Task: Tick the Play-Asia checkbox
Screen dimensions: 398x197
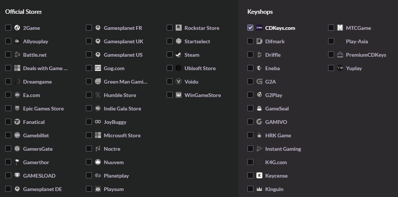Action: pos(331,41)
